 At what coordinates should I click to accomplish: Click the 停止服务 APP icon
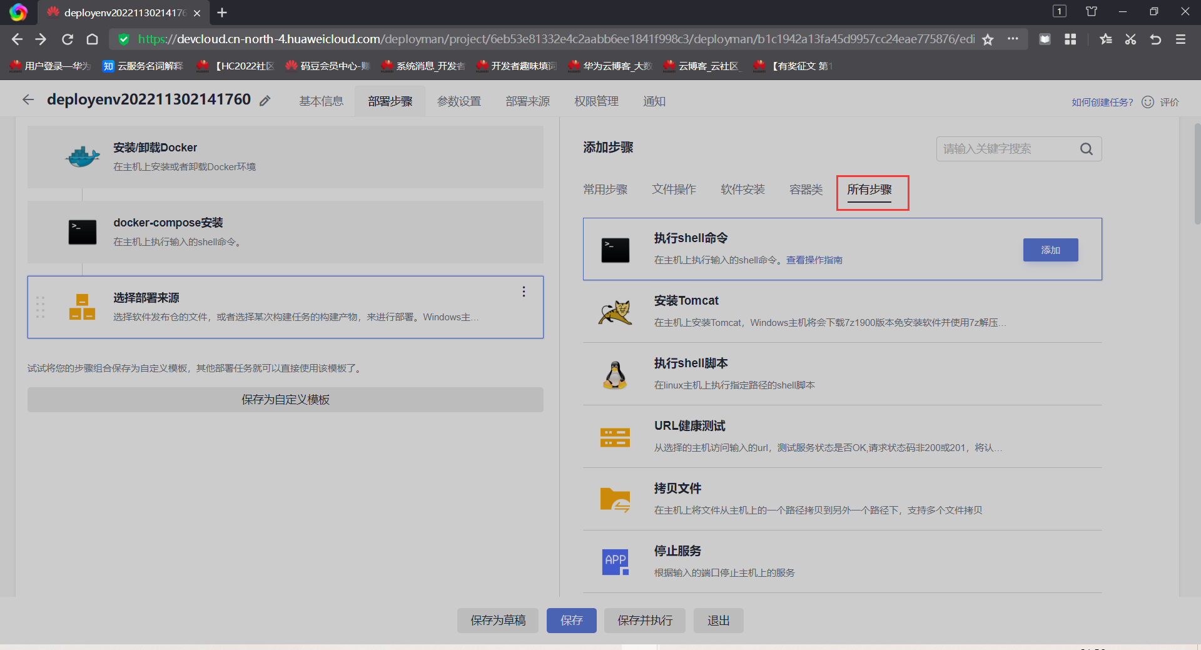(615, 562)
